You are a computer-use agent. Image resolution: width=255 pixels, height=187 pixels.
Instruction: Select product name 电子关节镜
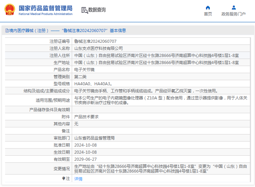coord(84,70)
